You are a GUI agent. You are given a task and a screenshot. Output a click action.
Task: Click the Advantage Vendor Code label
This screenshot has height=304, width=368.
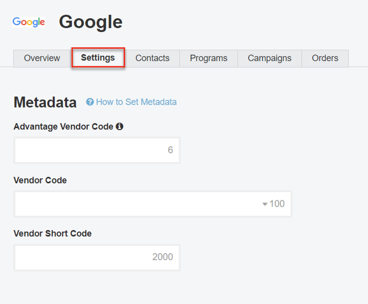pyautogui.click(x=63, y=126)
